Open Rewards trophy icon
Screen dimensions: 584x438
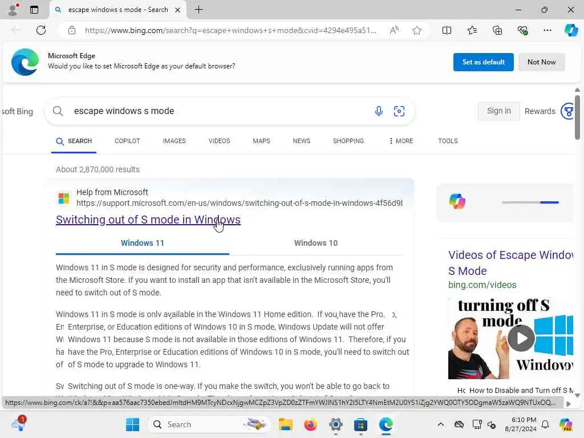pyautogui.click(x=569, y=111)
